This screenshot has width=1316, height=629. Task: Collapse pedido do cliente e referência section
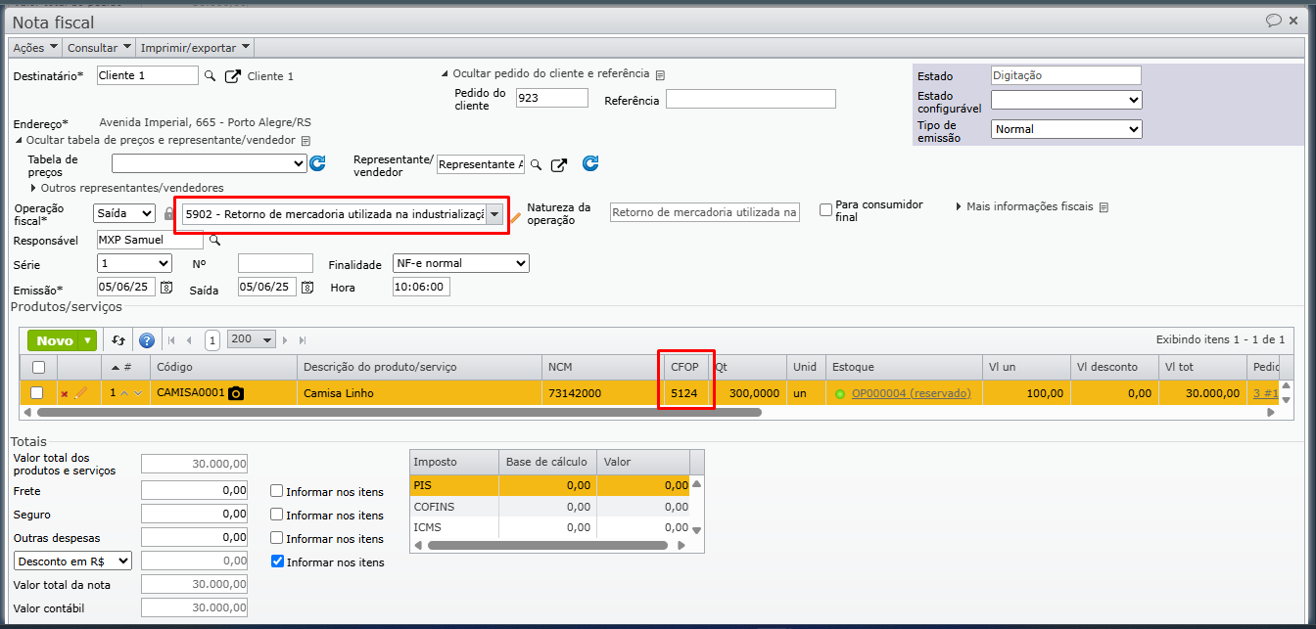tap(545, 73)
